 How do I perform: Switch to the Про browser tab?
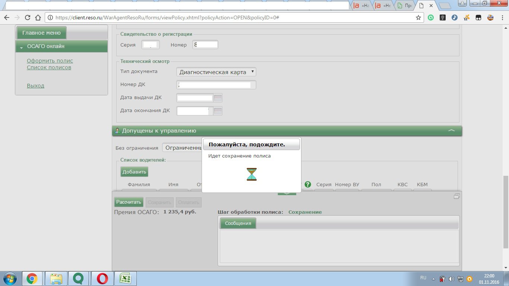point(405,6)
